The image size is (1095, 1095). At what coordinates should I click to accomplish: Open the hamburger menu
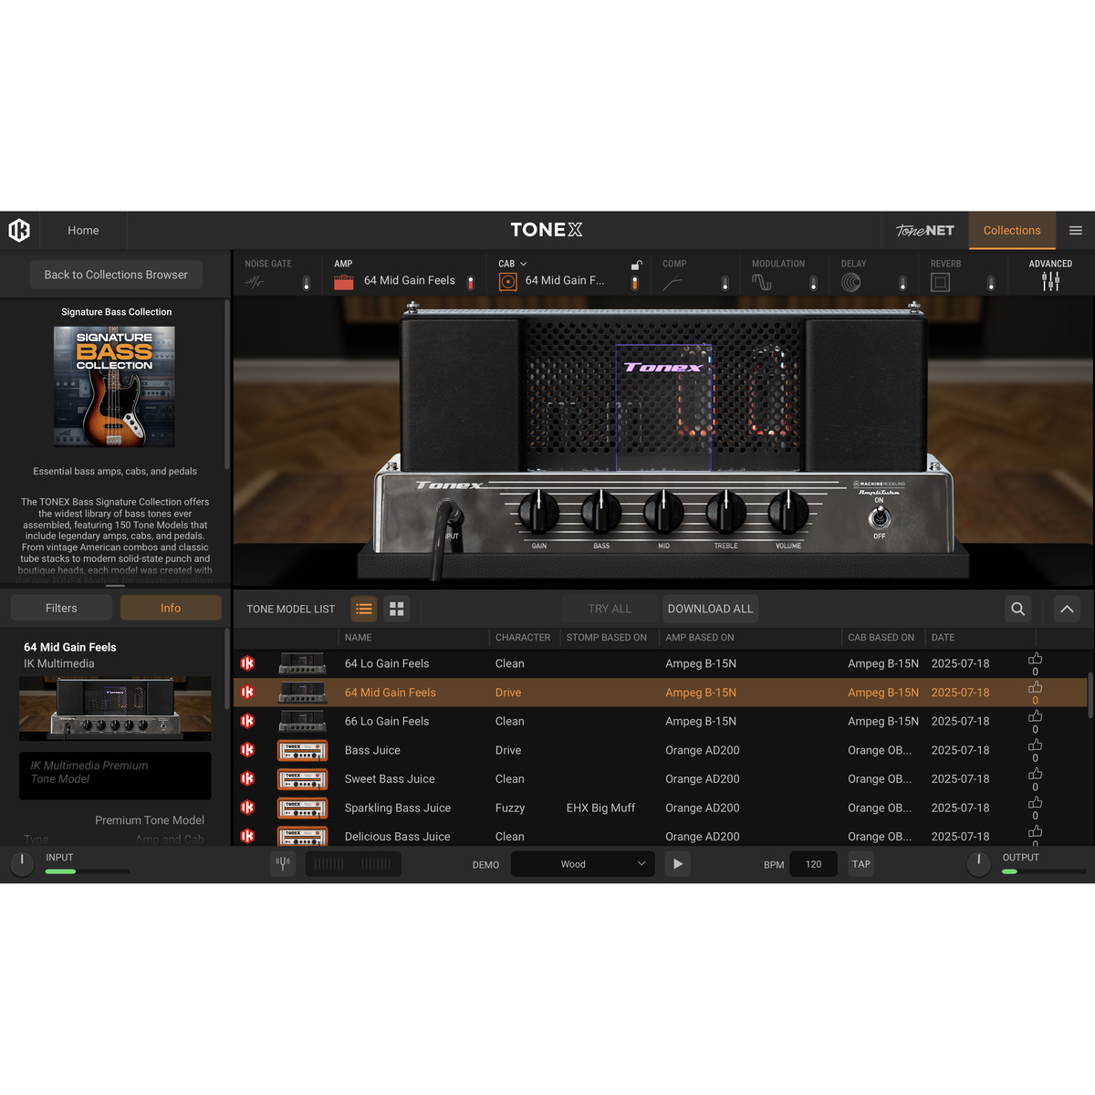tap(1076, 231)
